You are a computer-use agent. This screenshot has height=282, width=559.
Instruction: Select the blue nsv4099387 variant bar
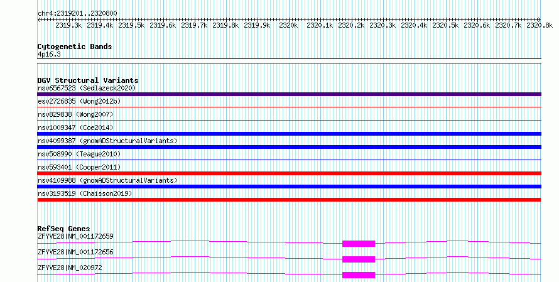click(x=289, y=147)
